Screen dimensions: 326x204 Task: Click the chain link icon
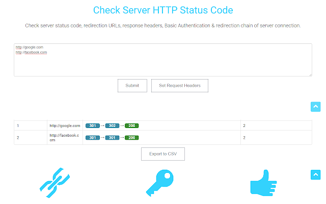click(x=55, y=183)
